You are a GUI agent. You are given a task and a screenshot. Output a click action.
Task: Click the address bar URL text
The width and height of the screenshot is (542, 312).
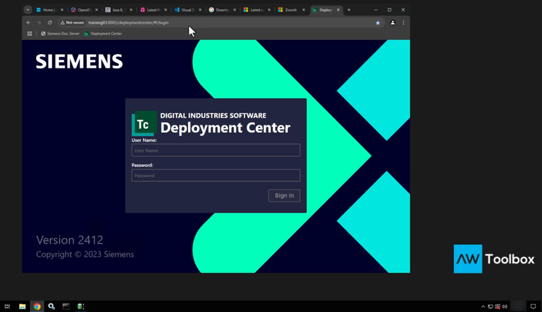(128, 22)
